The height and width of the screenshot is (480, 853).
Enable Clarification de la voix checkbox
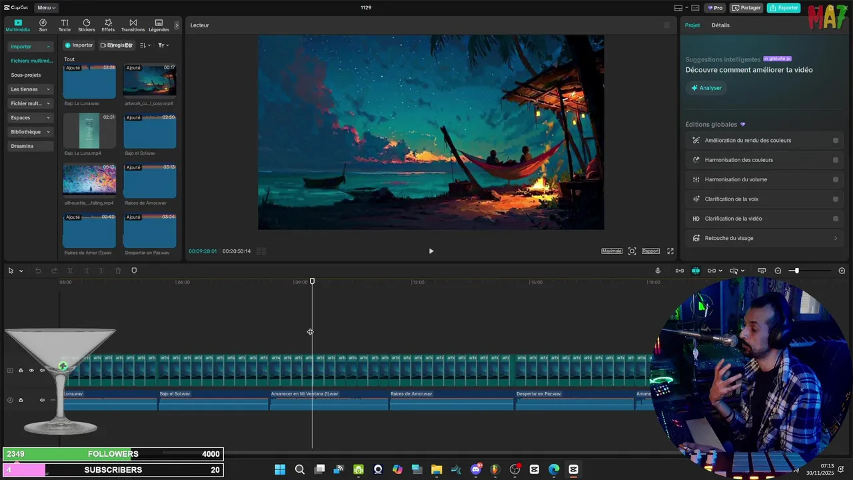click(836, 199)
